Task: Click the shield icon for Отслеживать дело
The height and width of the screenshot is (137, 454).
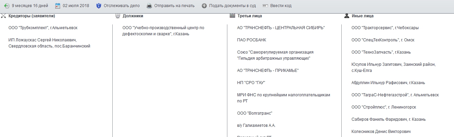Action: 99,6
